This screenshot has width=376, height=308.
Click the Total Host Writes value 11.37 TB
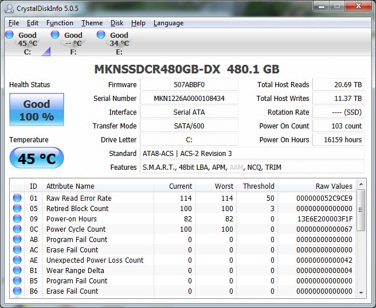[338, 98]
